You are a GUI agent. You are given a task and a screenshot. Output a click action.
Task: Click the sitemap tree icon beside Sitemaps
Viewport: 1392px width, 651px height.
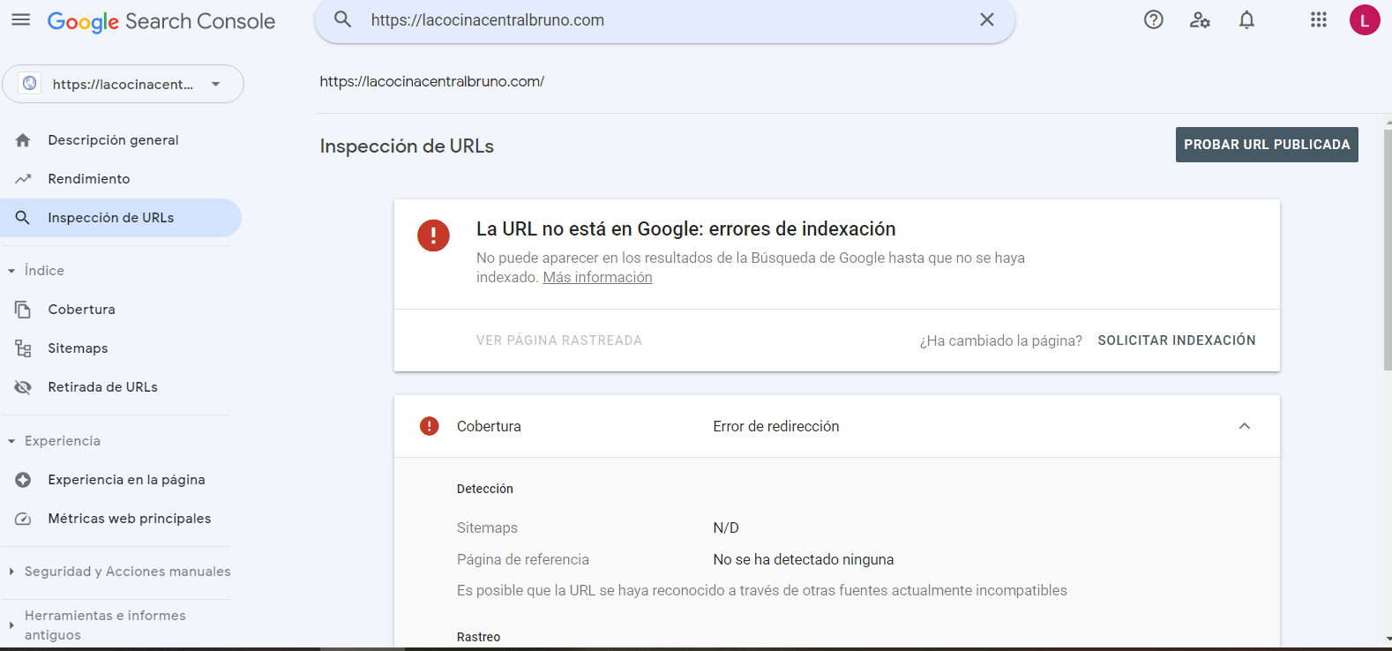23,348
